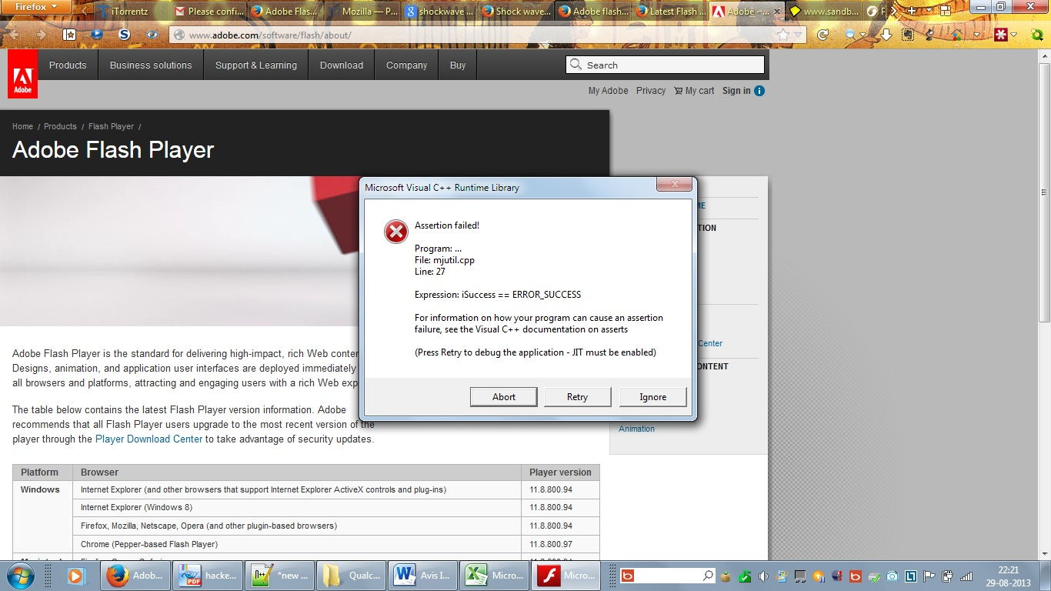Bookmark this page with the star icon
Viewport: 1051px width, 591px height.
[783, 35]
